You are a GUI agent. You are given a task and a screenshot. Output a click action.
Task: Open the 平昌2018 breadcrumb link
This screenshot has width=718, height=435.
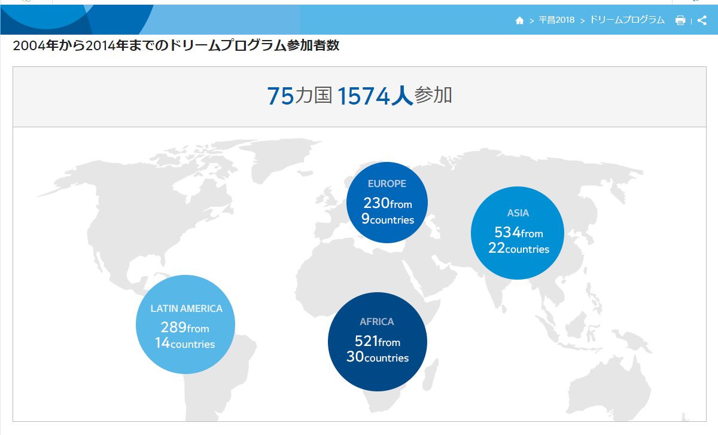click(556, 20)
